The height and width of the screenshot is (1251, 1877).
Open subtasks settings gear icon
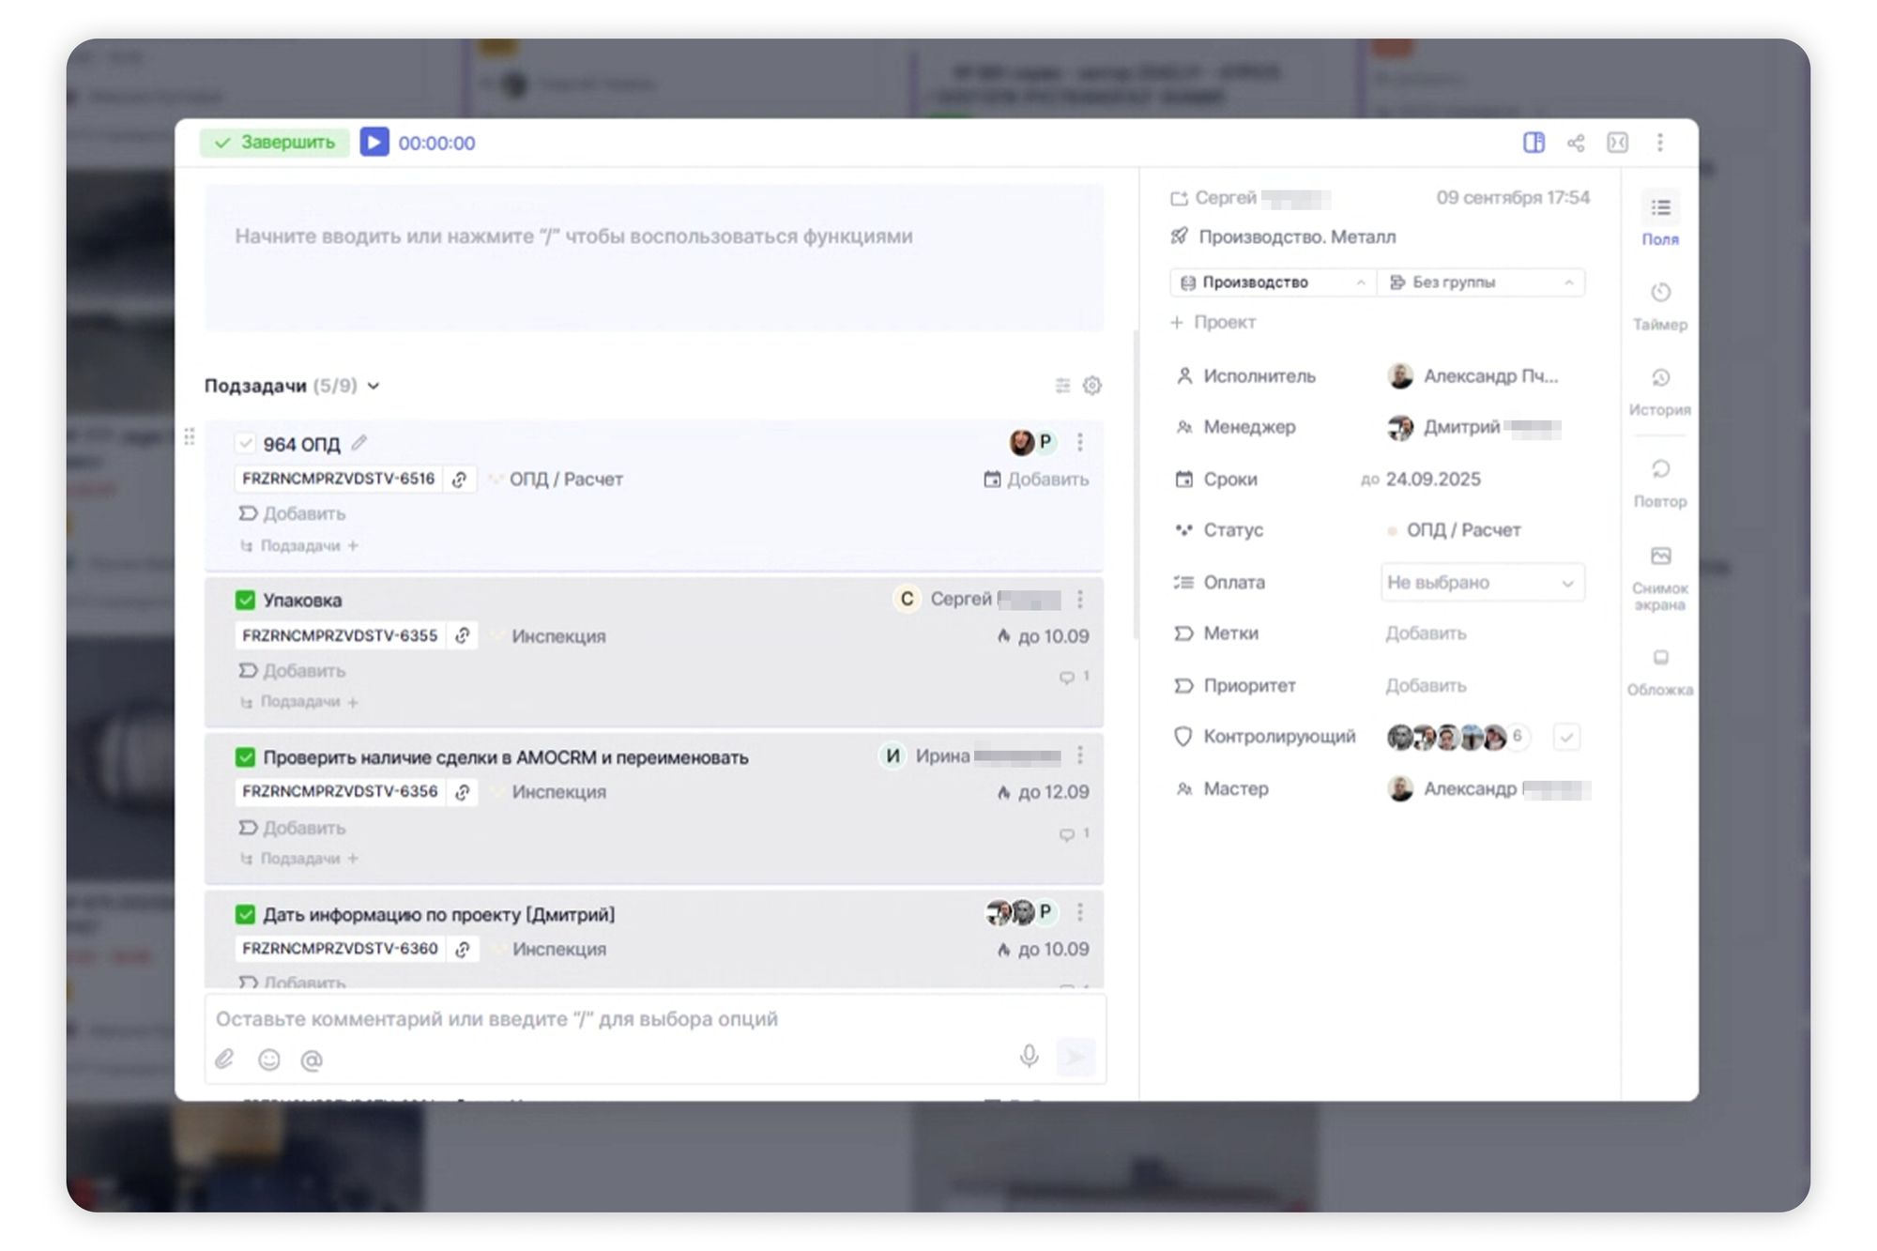[1091, 386]
